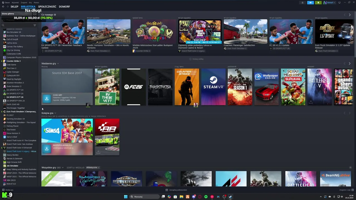Open Zarządzaj pobieraniem

coord(176,190)
